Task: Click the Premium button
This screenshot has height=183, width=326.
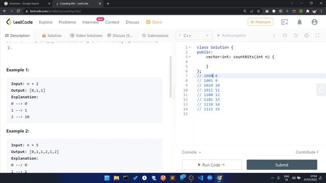Action: pos(260,22)
